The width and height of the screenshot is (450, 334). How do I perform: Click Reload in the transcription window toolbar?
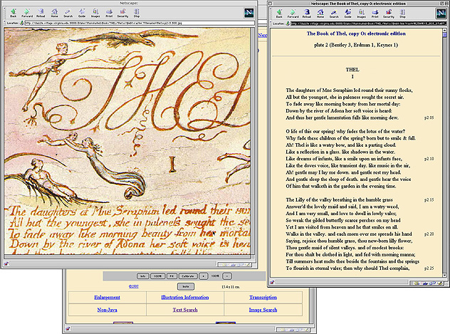307,14
